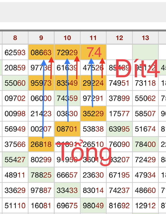Screen dimensions: 166x214
Task: Click cell with value 69675
Action: coord(67,206)
